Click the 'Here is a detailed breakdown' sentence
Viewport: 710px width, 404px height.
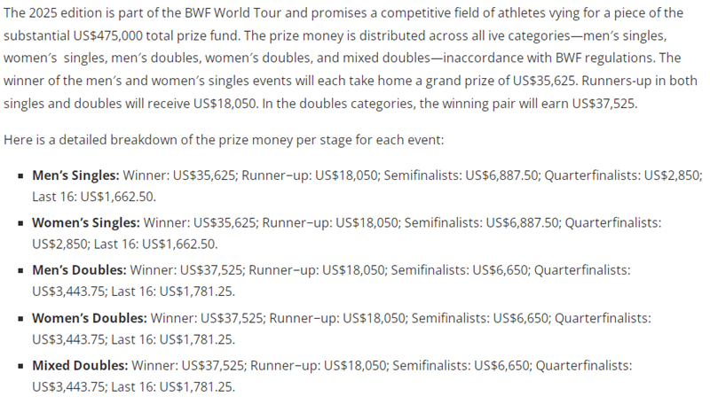tap(224, 140)
